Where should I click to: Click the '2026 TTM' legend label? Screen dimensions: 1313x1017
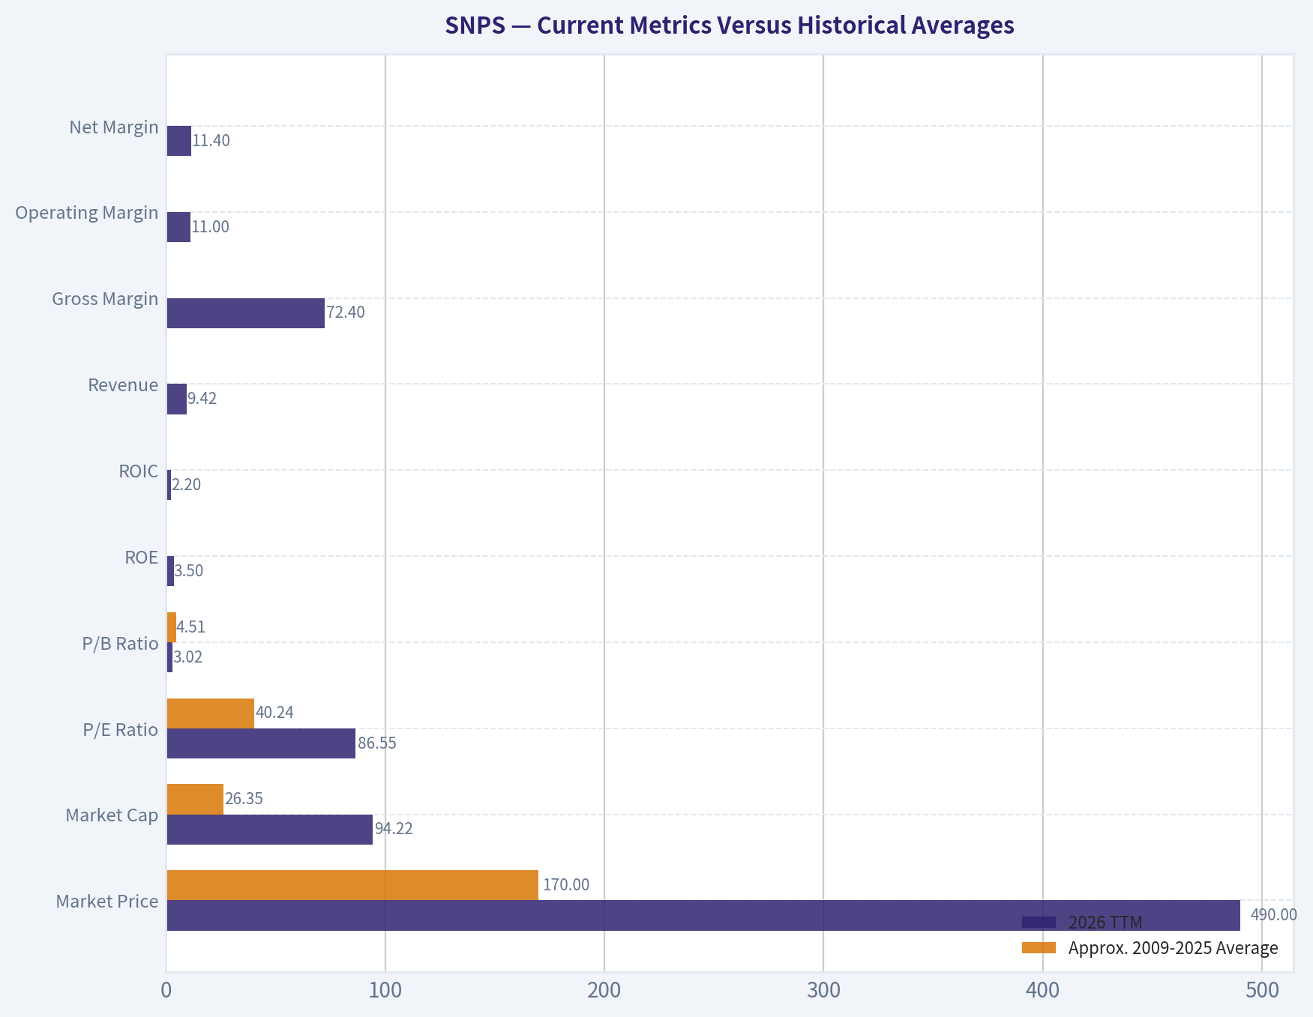click(1105, 923)
